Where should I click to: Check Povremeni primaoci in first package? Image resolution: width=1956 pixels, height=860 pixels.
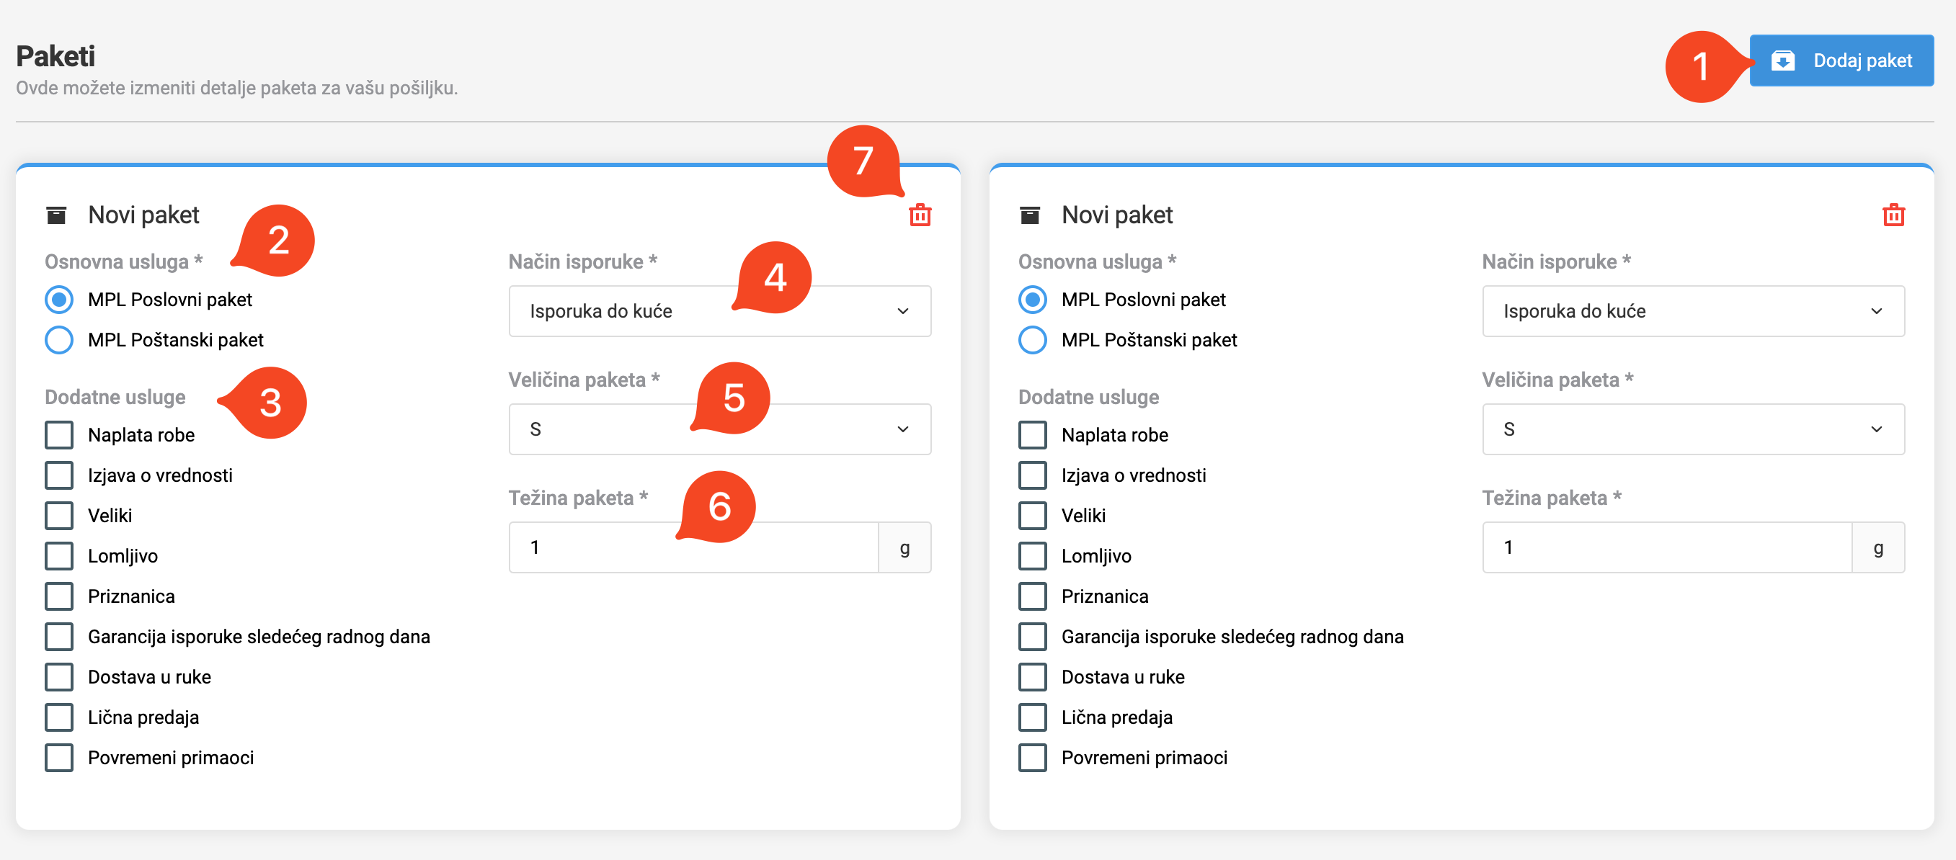pos(59,758)
